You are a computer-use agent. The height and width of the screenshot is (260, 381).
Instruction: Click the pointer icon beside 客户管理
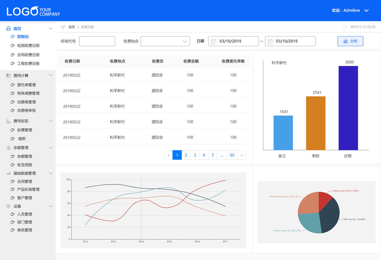click(13, 198)
